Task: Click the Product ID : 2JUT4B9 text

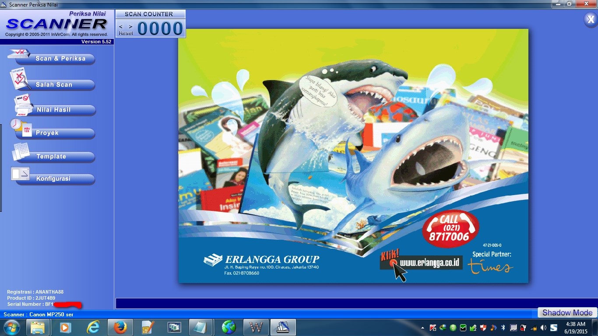Action: pyautogui.click(x=31, y=298)
